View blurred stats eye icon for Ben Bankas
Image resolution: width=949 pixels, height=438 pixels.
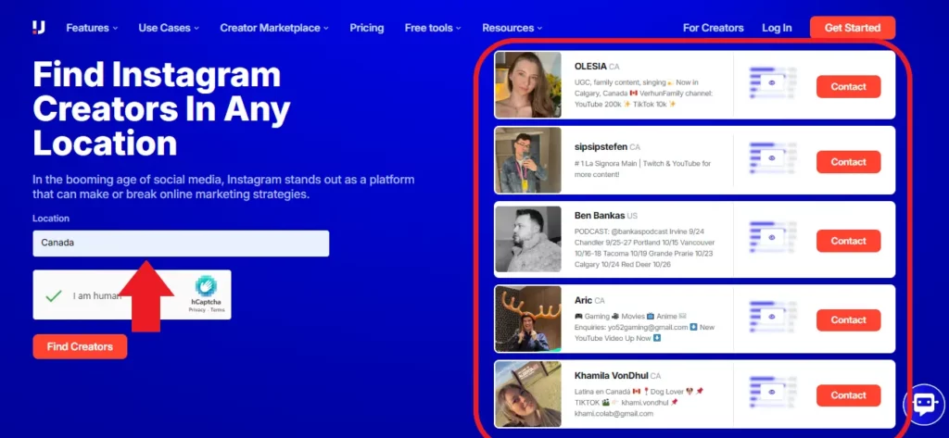click(x=772, y=237)
